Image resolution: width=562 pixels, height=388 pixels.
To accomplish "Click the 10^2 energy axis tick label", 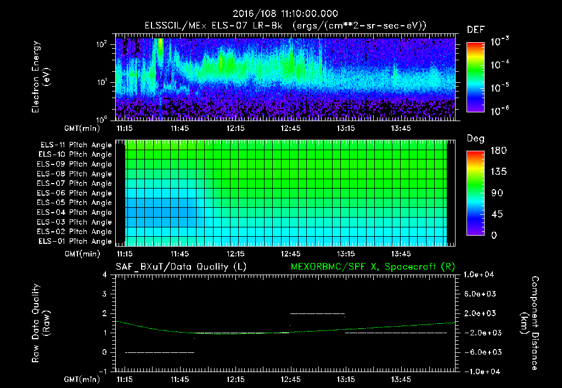I will tap(102, 44).
